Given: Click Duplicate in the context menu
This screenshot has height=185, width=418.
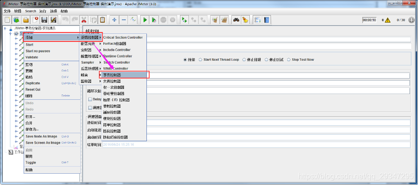Looking at the screenshot, I should pyautogui.click(x=52, y=83).
